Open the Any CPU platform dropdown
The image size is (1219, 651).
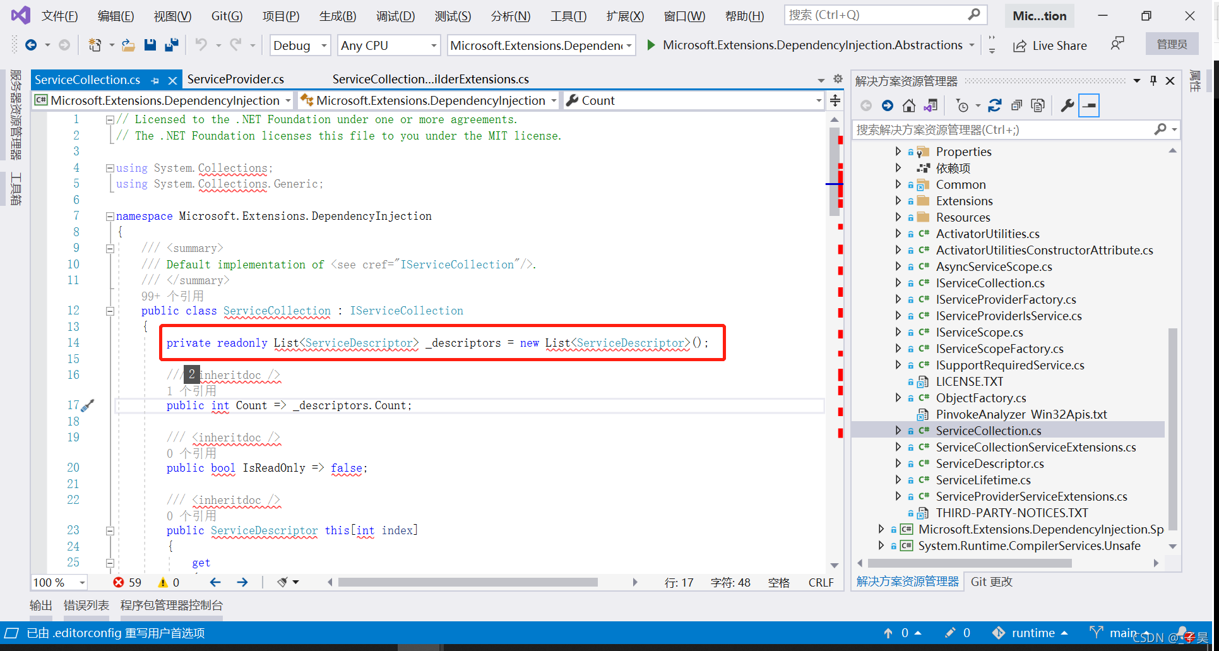[x=388, y=45]
